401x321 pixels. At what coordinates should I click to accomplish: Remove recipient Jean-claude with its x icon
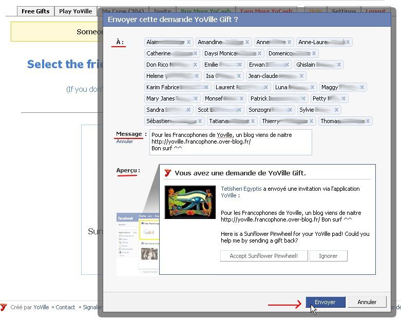pos(301,76)
